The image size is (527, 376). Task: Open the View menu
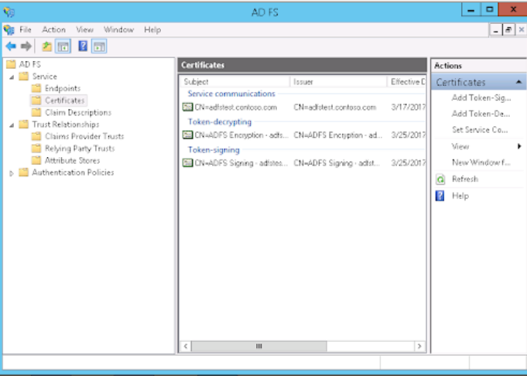(84, 30)
